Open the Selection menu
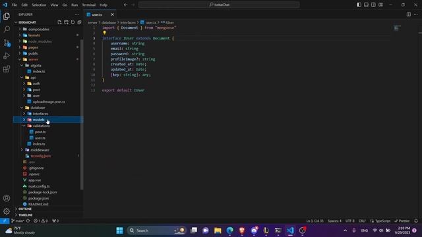422x237 pixels. tap(39, 5)
